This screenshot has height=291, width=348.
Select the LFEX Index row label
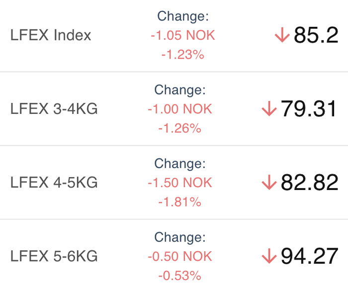51,35
